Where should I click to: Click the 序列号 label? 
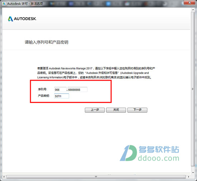coord(43,89)
